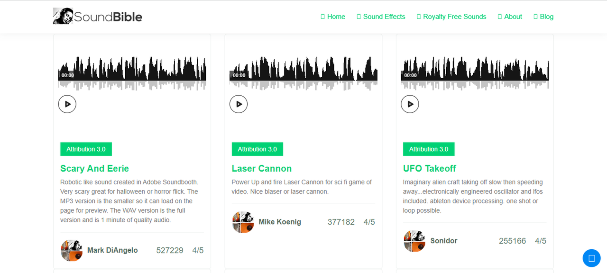
Task: Click the 4/5 rating beside Mike Koenig
Action: pos(369,222)
